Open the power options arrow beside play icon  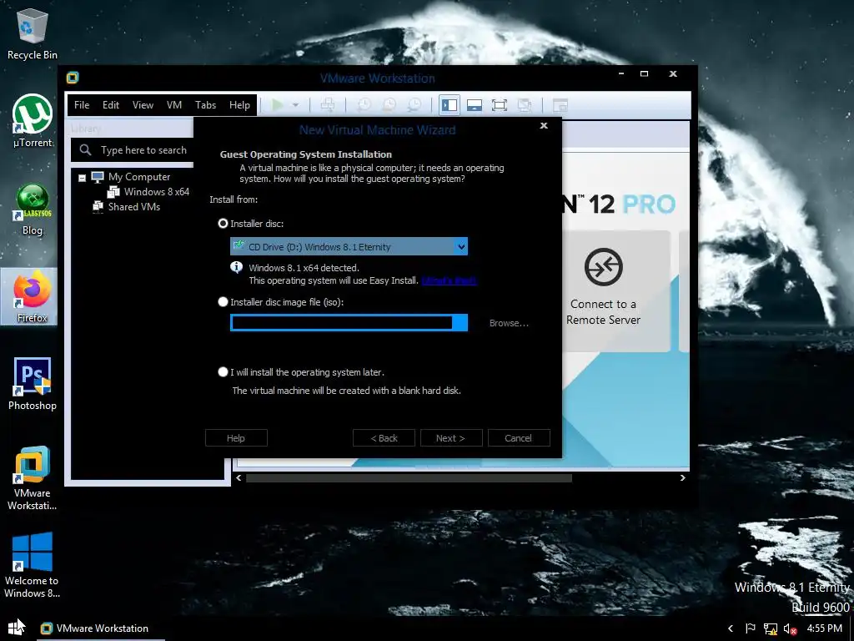tap(295, 104)
